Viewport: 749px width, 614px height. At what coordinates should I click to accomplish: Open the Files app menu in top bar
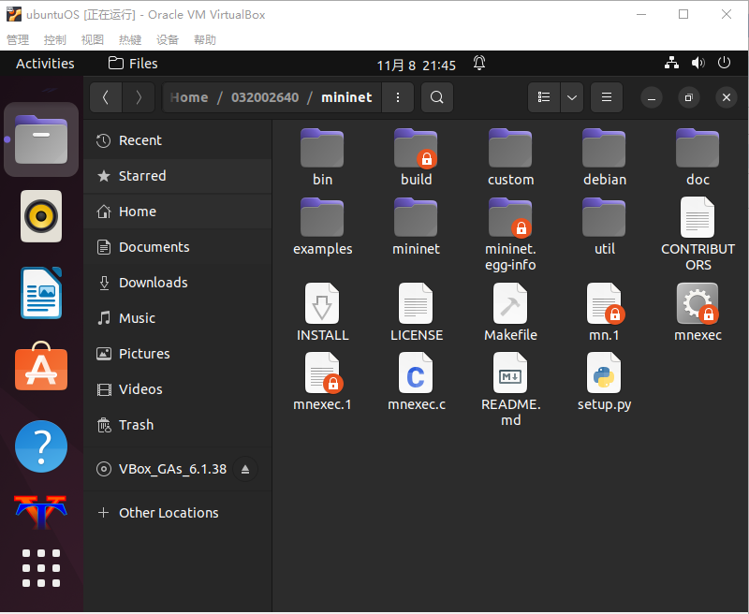pos(133,64)
